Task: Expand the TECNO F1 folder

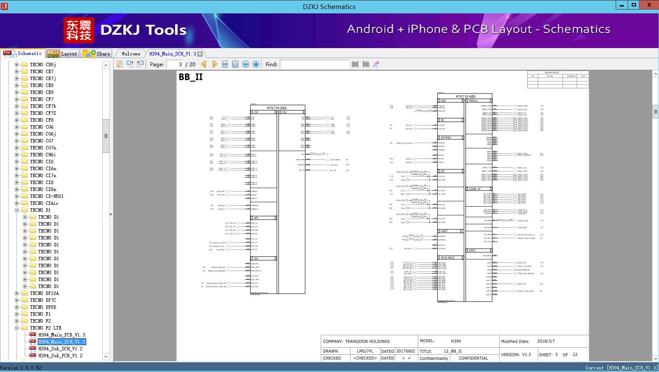Action: coord(16,314)
